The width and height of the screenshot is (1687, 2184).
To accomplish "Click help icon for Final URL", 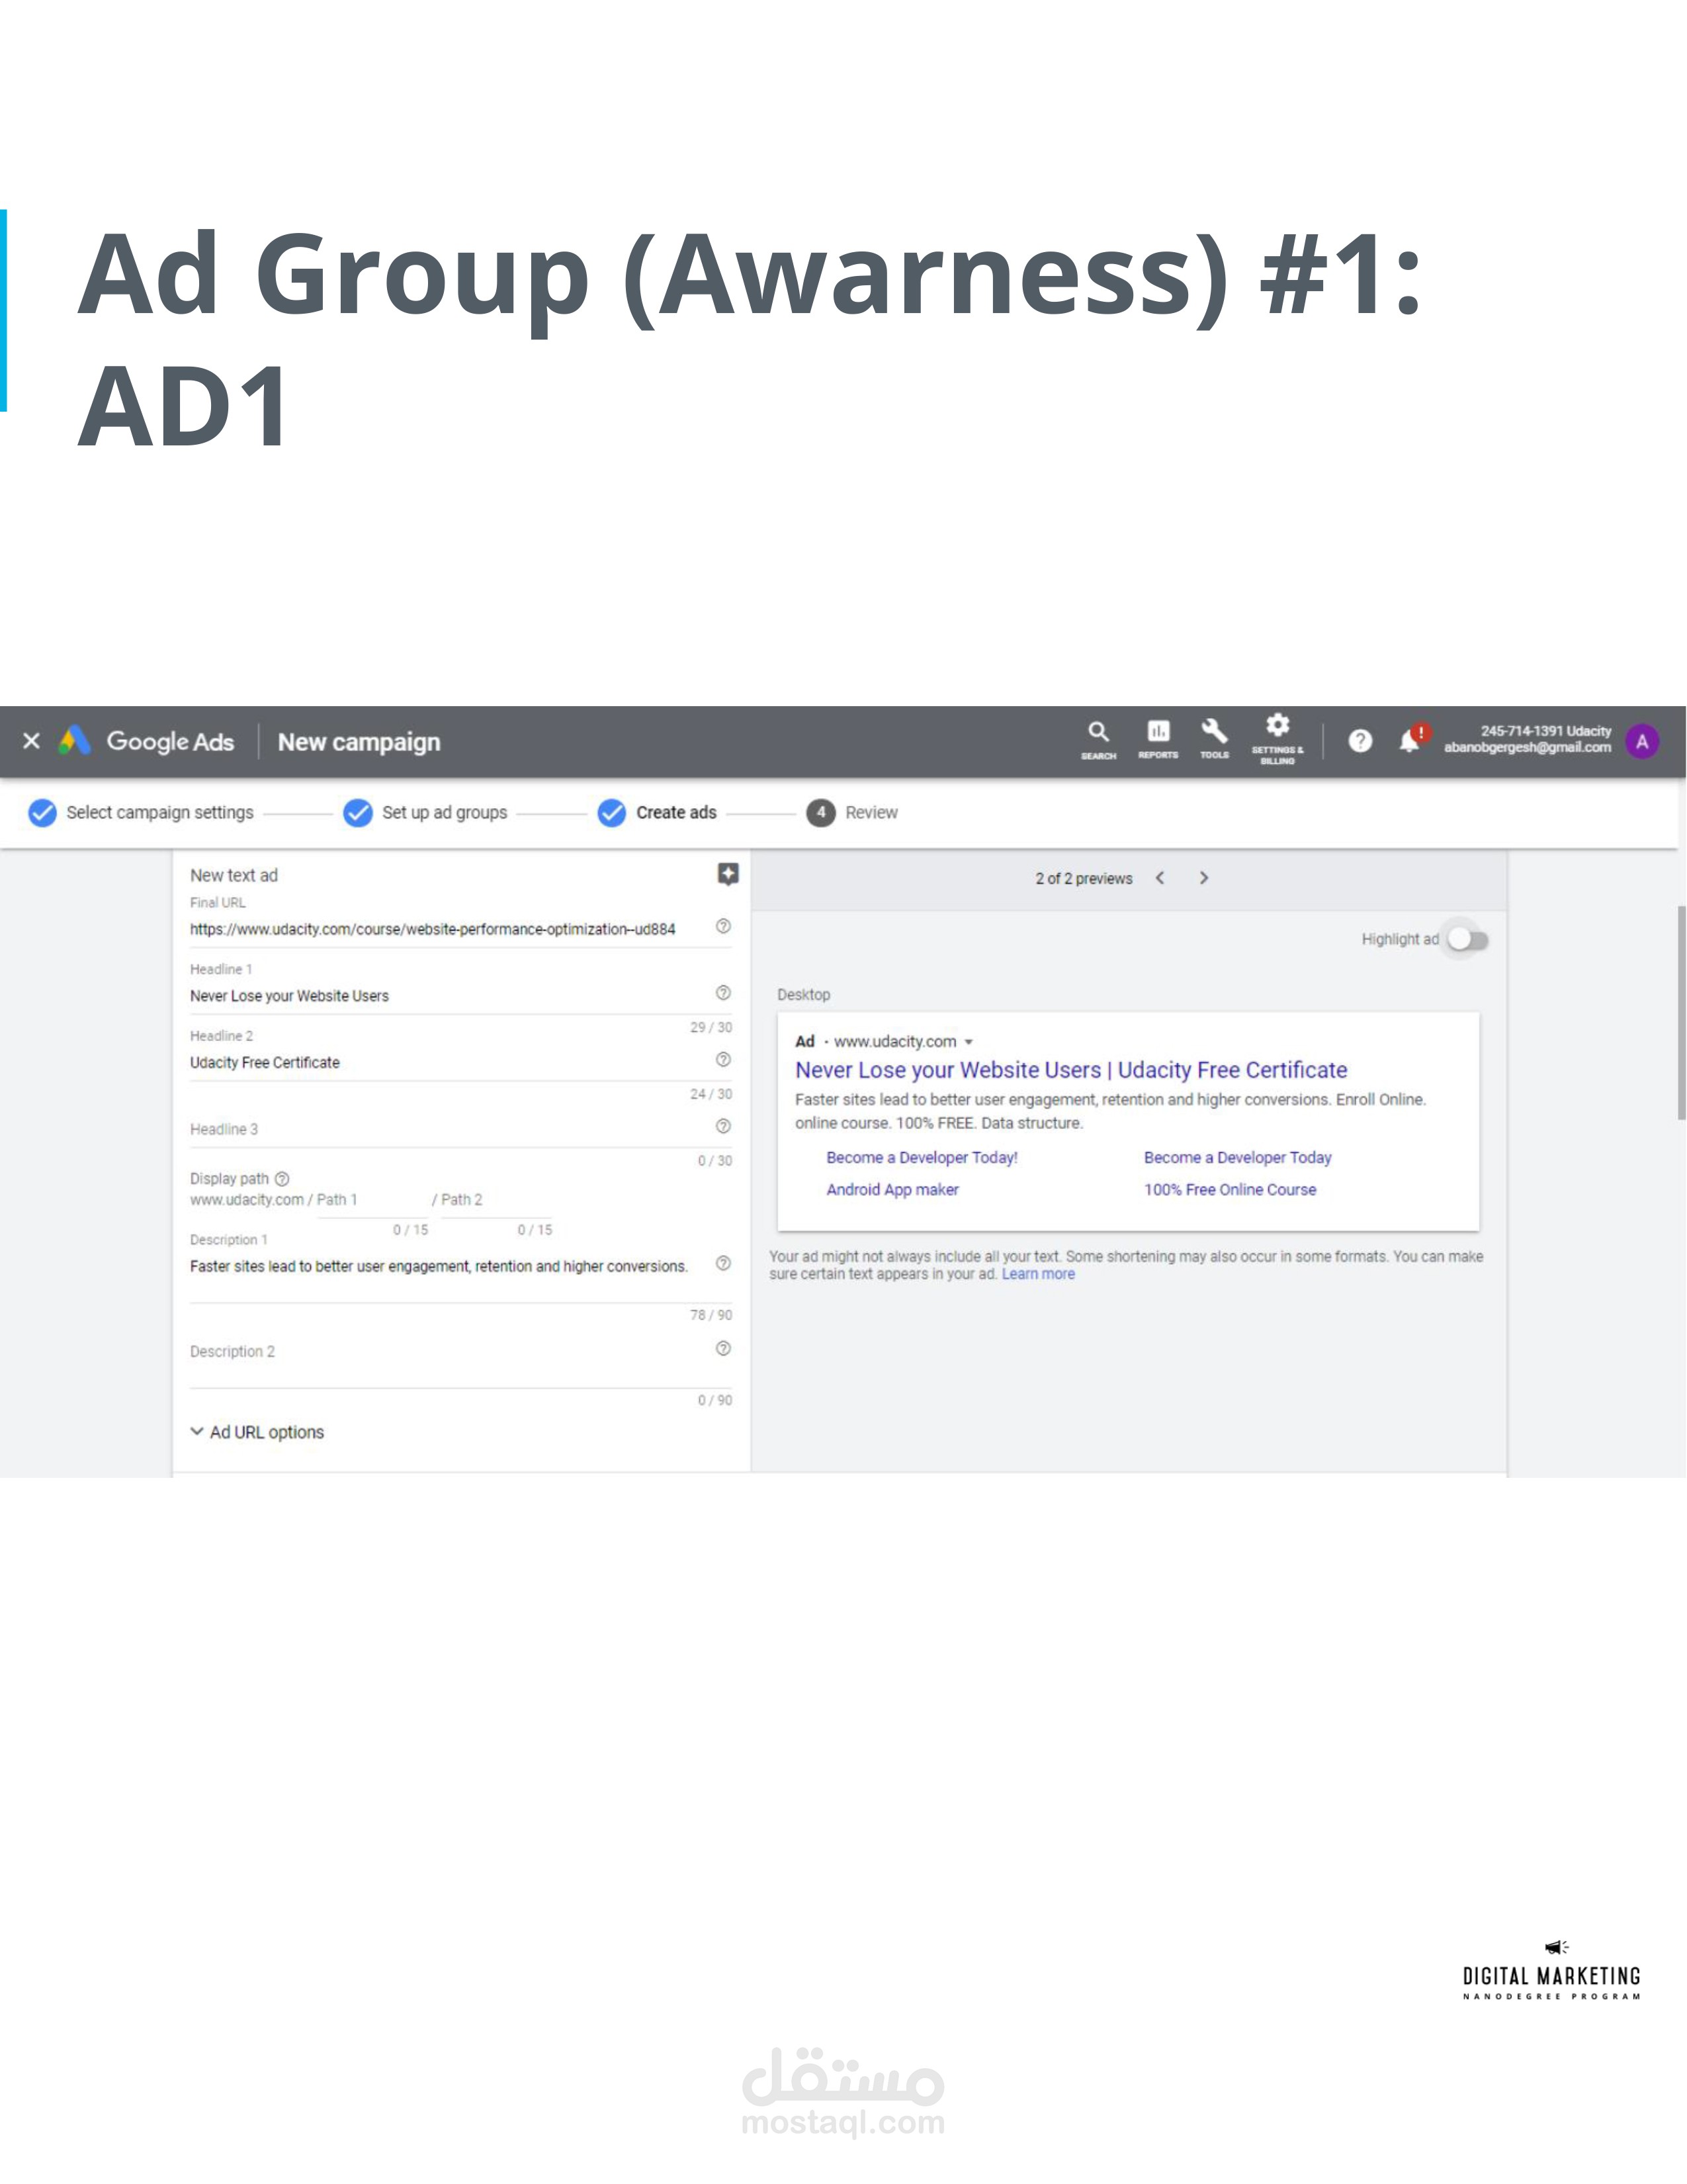I will pos(724,926).
